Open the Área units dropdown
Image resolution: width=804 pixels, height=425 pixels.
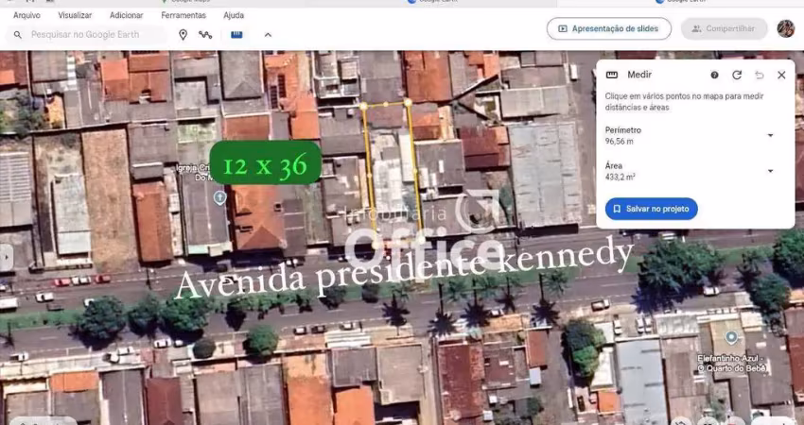click(x=770, y=171)
